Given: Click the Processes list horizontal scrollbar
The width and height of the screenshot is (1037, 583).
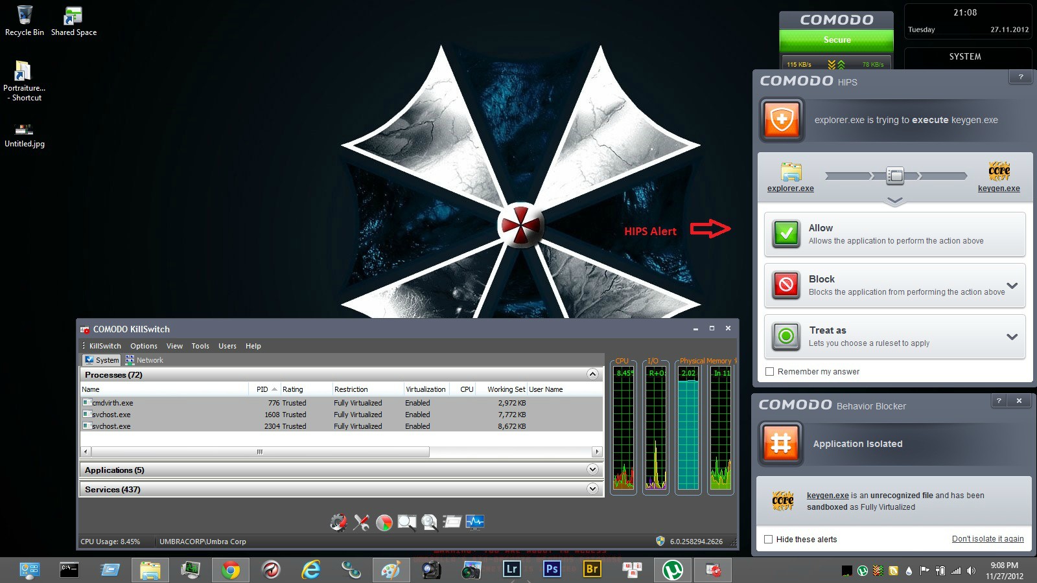Looking at the screenshot, I should (x=260, y=452).
